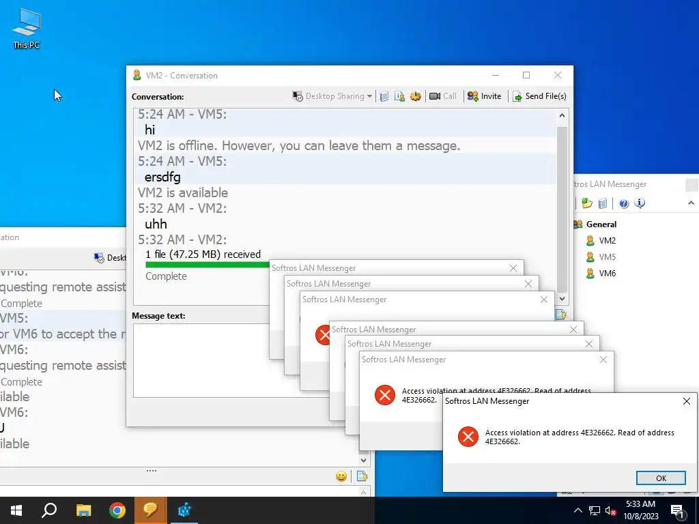Click the orange gear icon in conversation toolbar
The width and height of the screenshot is (699, 524).
(x=416, y=96)
